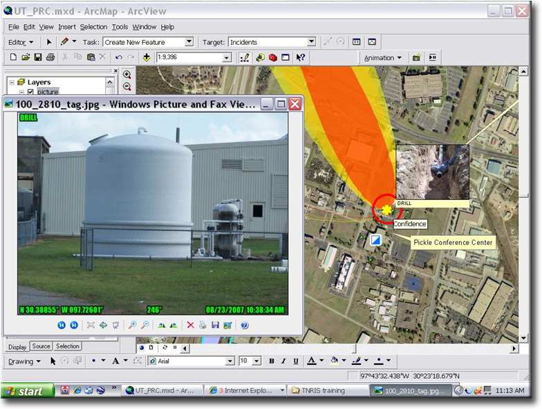Launch ArcToolbox from the toolbar

coord(273,58)
